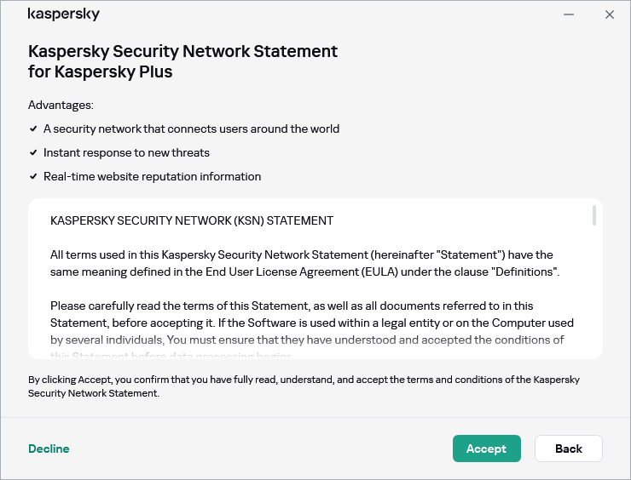The width and height of the screenshot is (631, 480).
Task: Click the Real-time website reputation information text
Action: pos(152,177)
